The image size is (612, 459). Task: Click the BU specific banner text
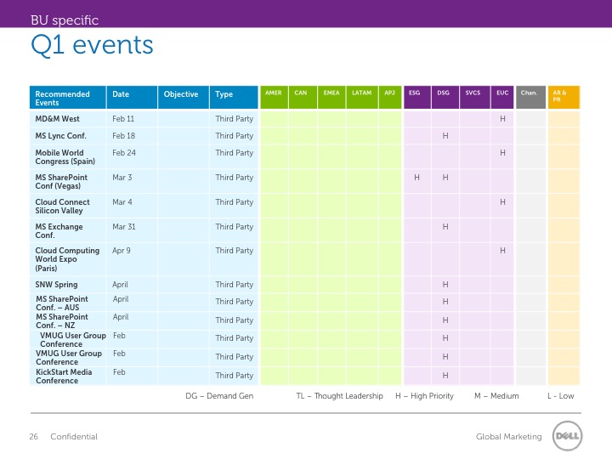coord(65,20)
